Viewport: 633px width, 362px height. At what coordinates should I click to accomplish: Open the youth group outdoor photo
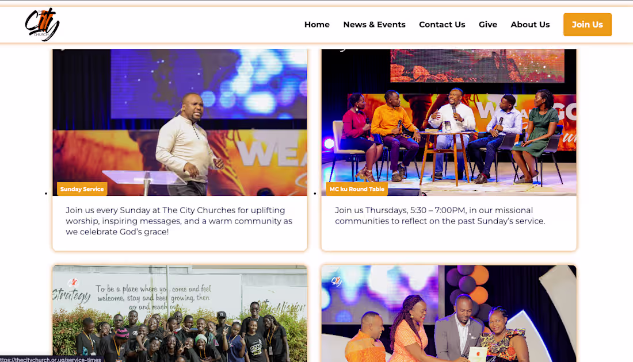click(180, 314)
